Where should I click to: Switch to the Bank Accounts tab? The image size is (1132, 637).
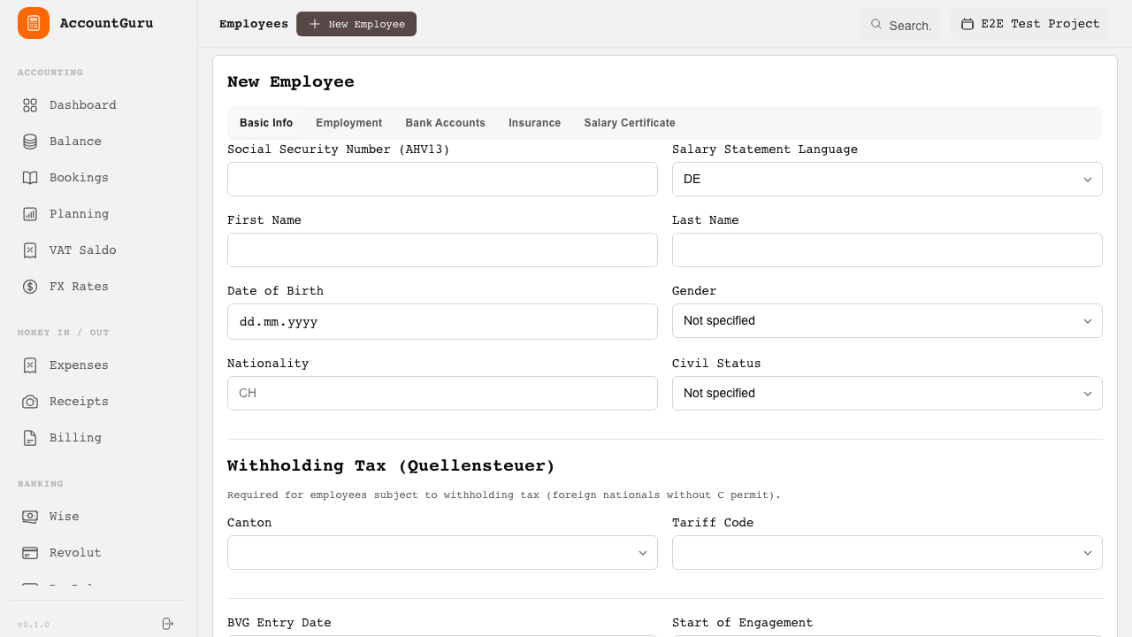[445, 123]
